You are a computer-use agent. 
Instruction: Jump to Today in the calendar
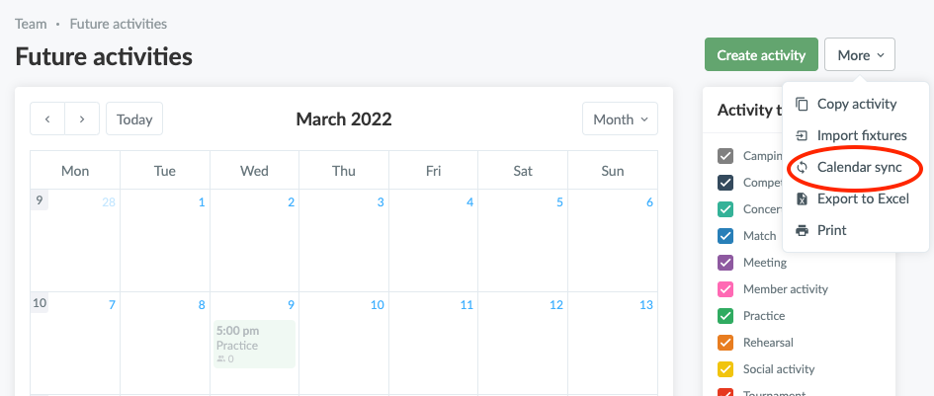coord(134,119)
